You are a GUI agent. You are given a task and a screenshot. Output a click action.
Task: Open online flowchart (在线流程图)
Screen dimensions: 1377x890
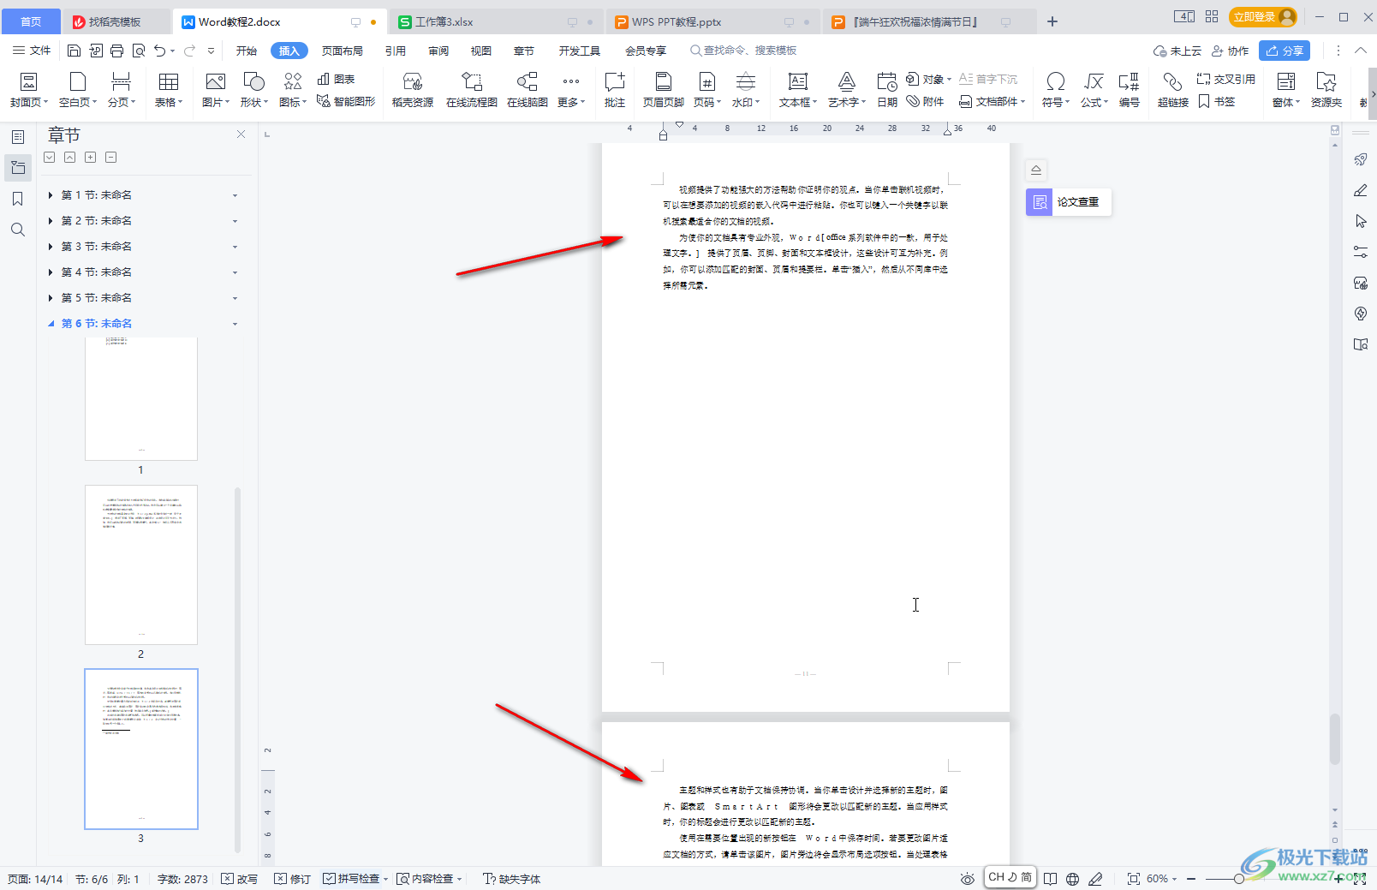[x=472, y=90]
